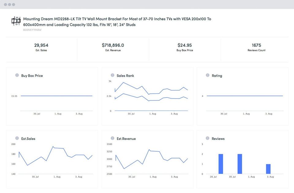Select the B00NKYYMAW ASIN code
The image size is (294, 193).
pos(32,30)
